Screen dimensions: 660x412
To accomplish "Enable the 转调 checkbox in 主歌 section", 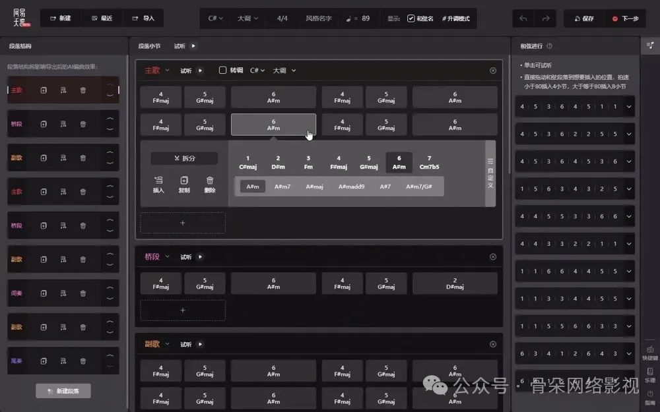I will coord(222,71).
